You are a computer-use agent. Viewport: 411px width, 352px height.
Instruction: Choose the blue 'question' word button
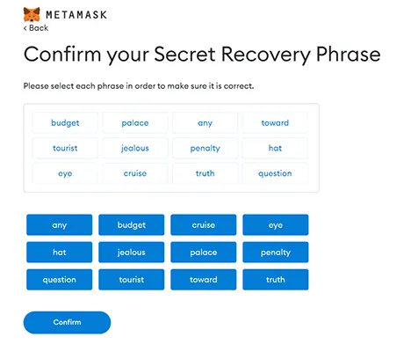click(59, 280)
